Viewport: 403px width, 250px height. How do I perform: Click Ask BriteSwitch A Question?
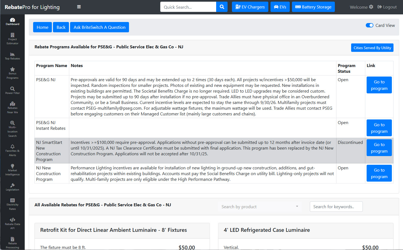pos(99,27)
